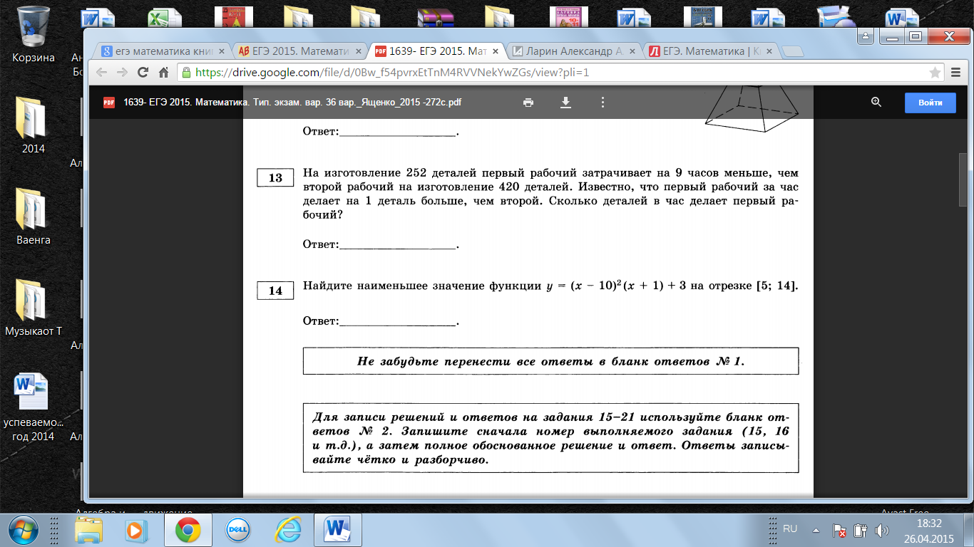Show hidden tray icons arrow
This screenshot has height=547, width=974.
(x=816, y=530)
